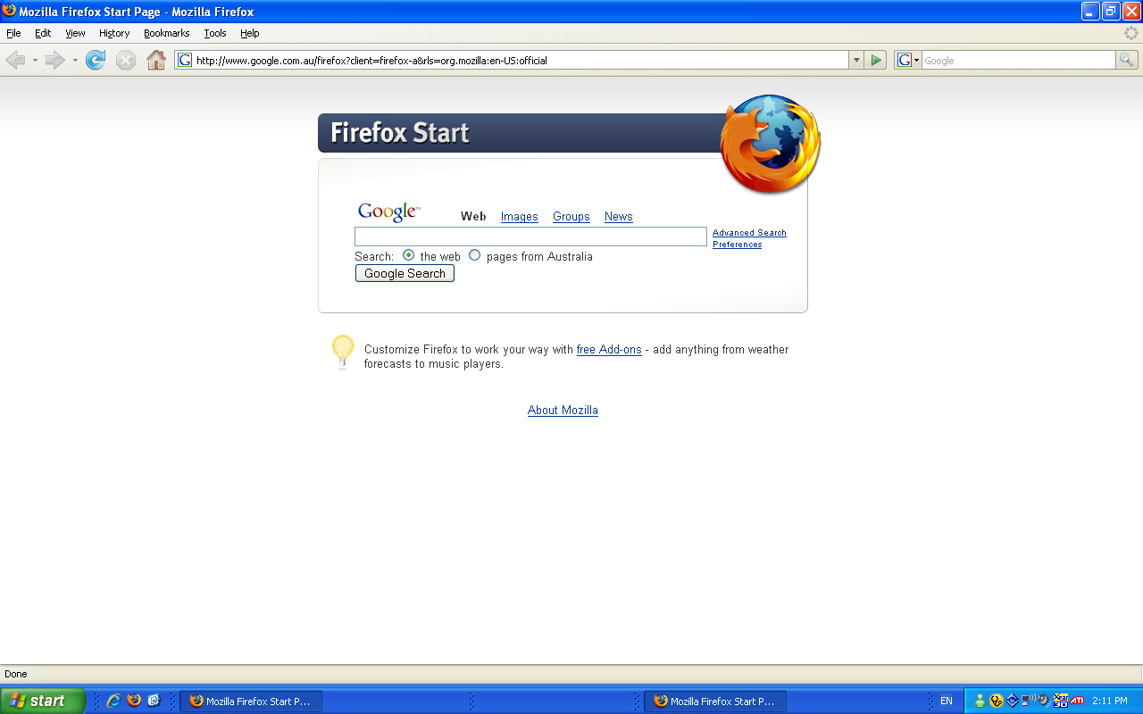Screen dimensions: 1143x714
Task: Click the Done status bar text
Action: tap(16, 674)
